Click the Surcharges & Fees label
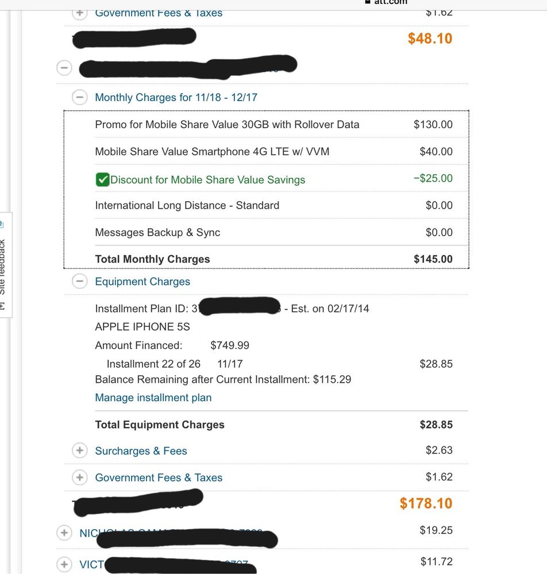Viewport: 547px width, 574px height. pos(141,451)
